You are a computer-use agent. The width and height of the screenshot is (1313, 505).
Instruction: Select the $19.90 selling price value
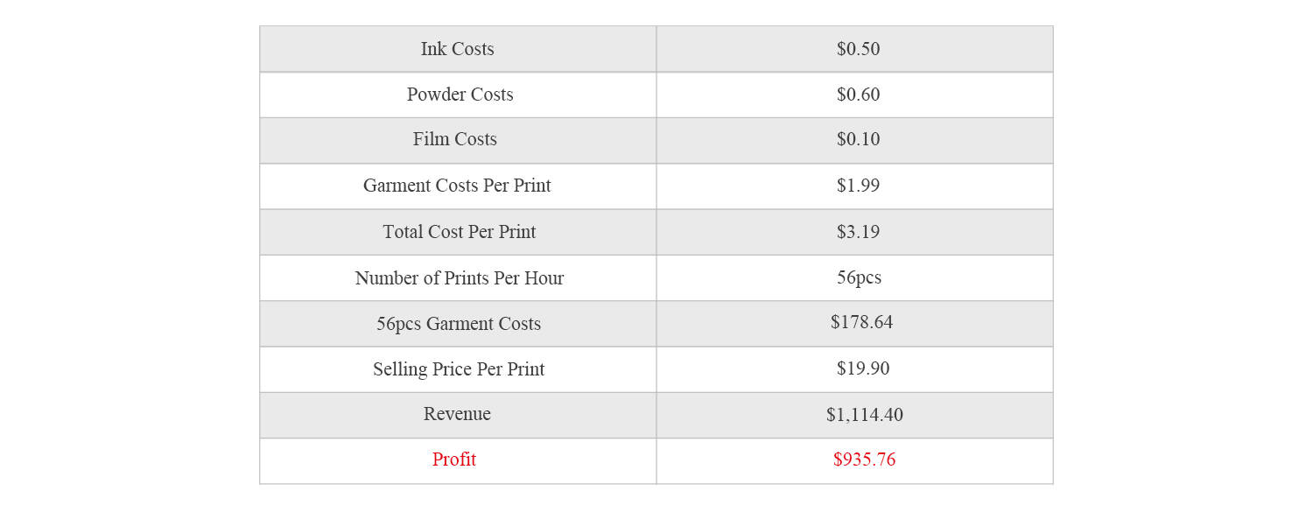click(863, 368)
